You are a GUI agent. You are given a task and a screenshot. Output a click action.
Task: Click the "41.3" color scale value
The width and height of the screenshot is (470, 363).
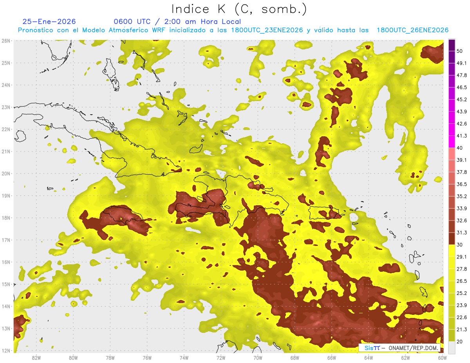462,136
